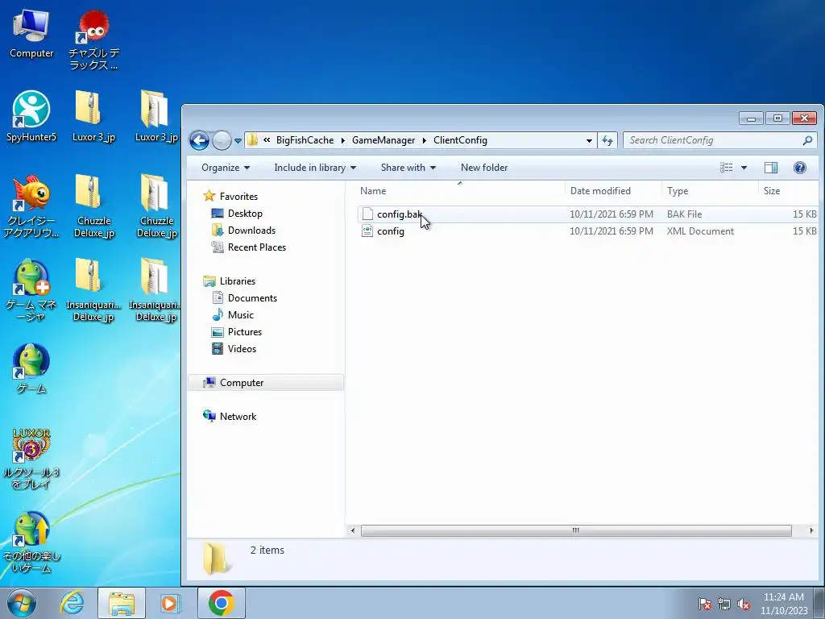825x619 pixels.
Task: Expand the address bar history dropdown
Action: (589, 140)
